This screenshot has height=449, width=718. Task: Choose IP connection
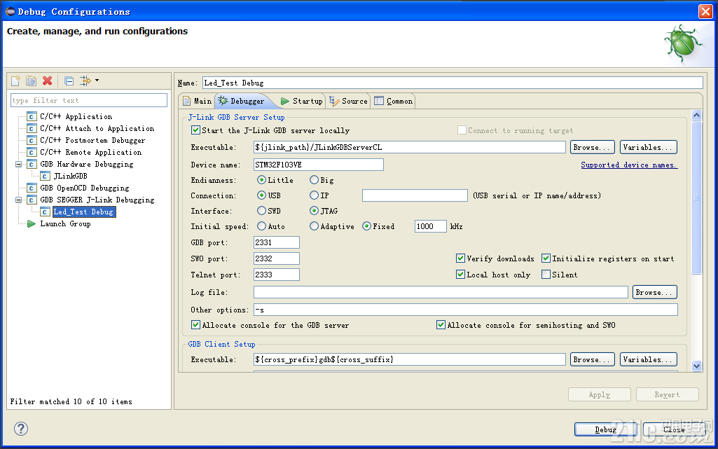(x=314, y=195)
